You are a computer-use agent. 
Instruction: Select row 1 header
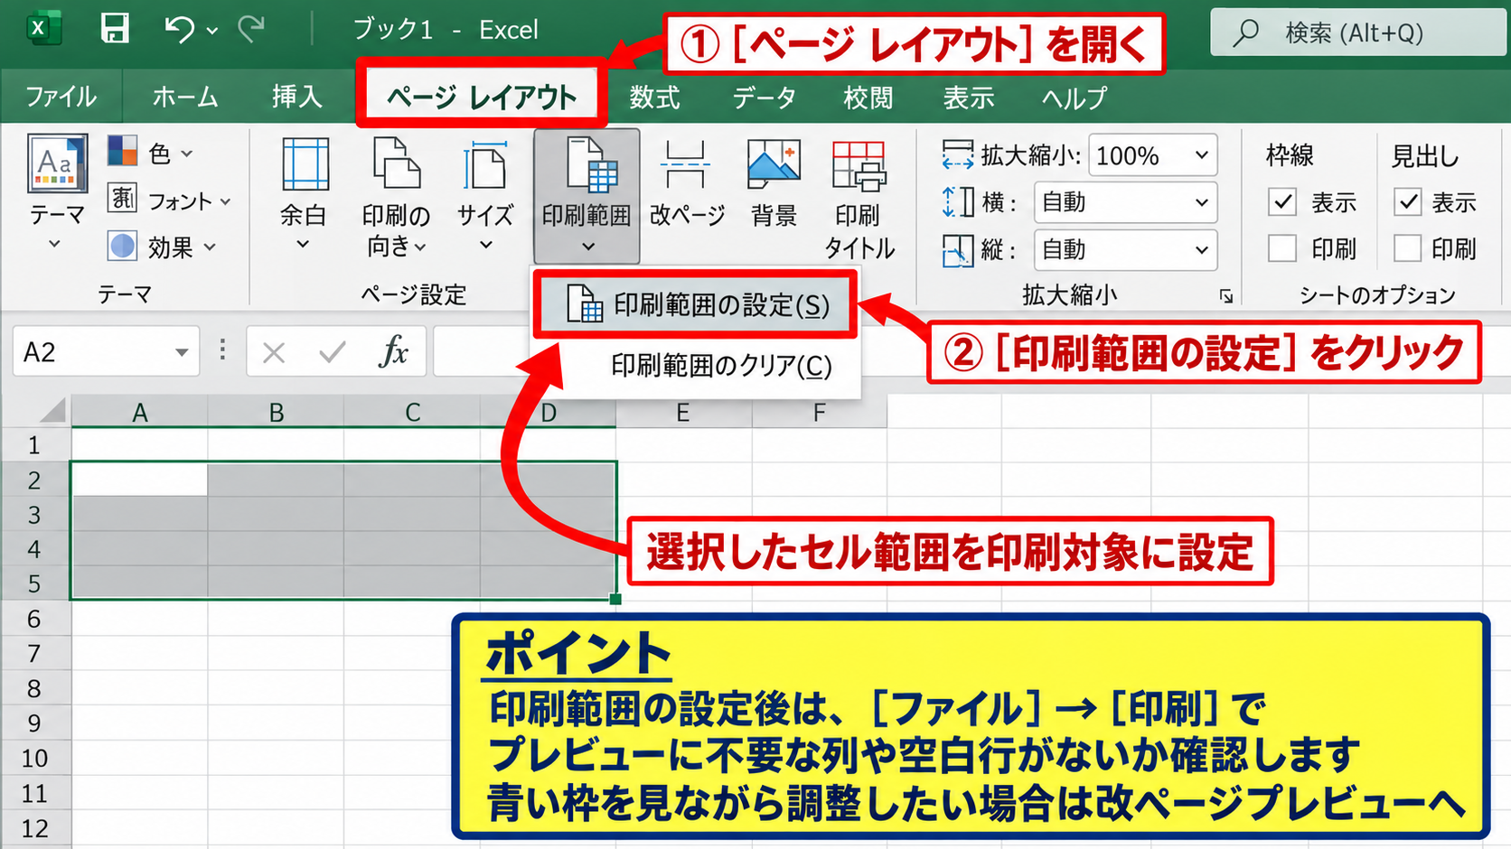point(34,444)
